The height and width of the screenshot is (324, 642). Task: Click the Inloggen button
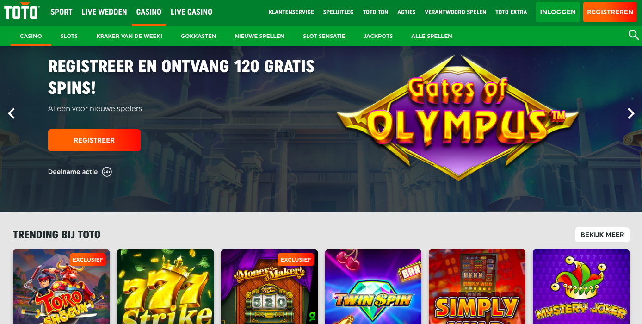tap(558, 12)
